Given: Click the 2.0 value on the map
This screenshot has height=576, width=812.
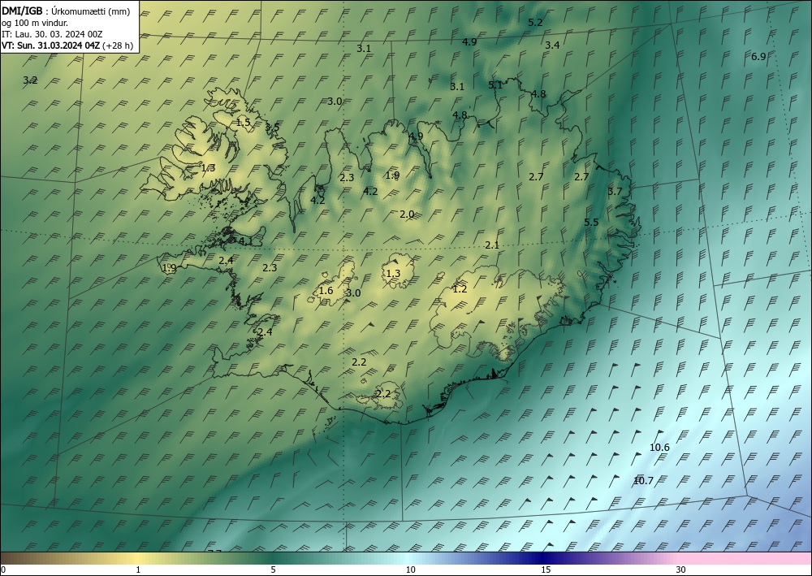Looking at the screenshot, I should pyautogui.click(x=407, y=214).
